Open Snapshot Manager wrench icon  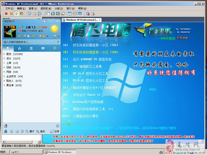pyautogui.click(x=40, y=13)
